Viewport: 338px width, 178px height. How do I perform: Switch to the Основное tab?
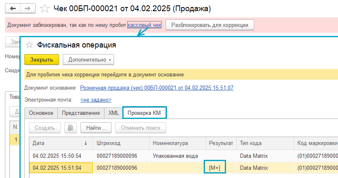pyautogui.click(x=40, y=113)
